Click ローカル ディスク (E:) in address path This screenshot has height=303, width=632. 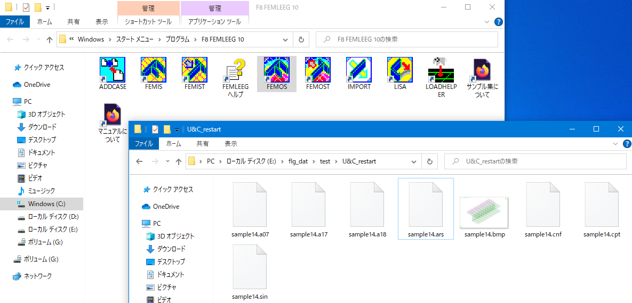coord(252,161)
